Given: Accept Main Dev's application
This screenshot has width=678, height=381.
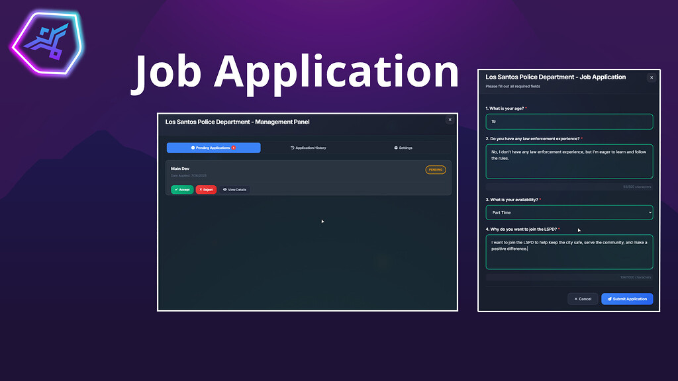Looking at the screenshot, I should tap(181, 190).
